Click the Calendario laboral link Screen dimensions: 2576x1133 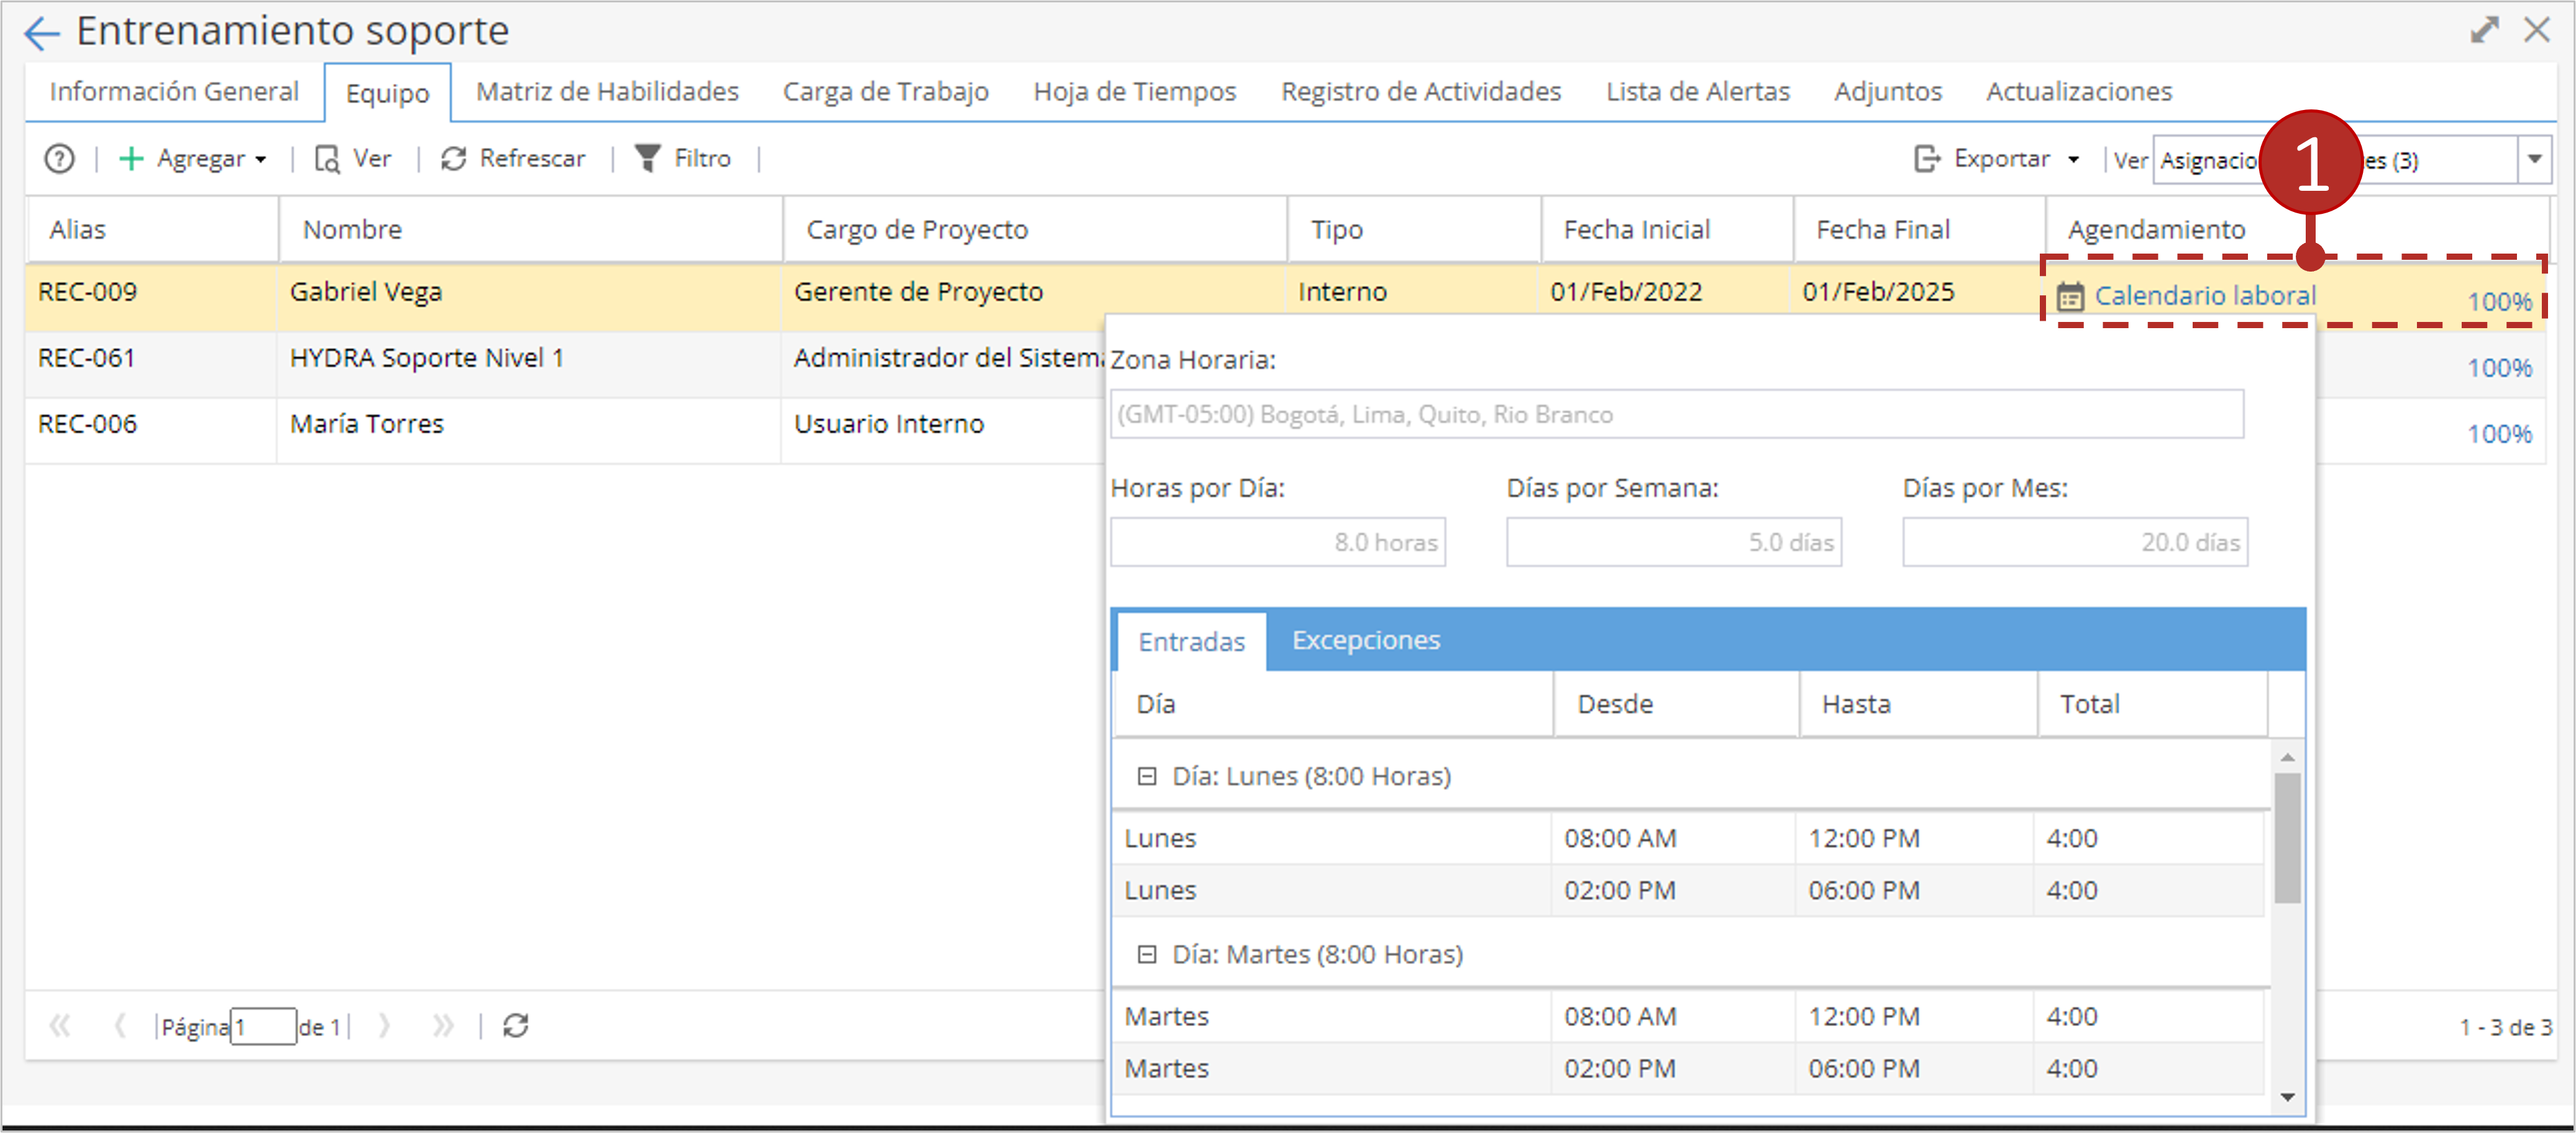(2204, 296)
